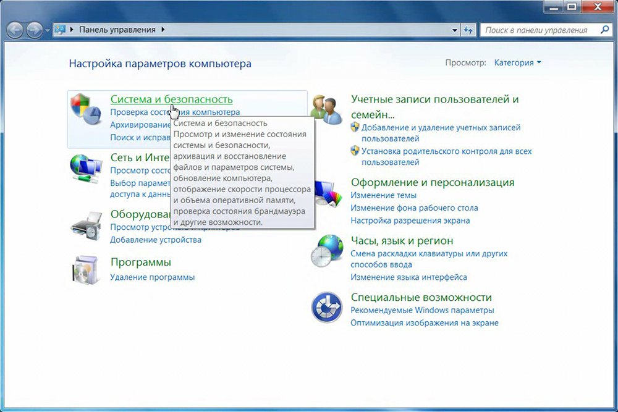Click Настройка разрешения экрана link
The height and width of the screenshot is (412, 618).
pos(410,221)
